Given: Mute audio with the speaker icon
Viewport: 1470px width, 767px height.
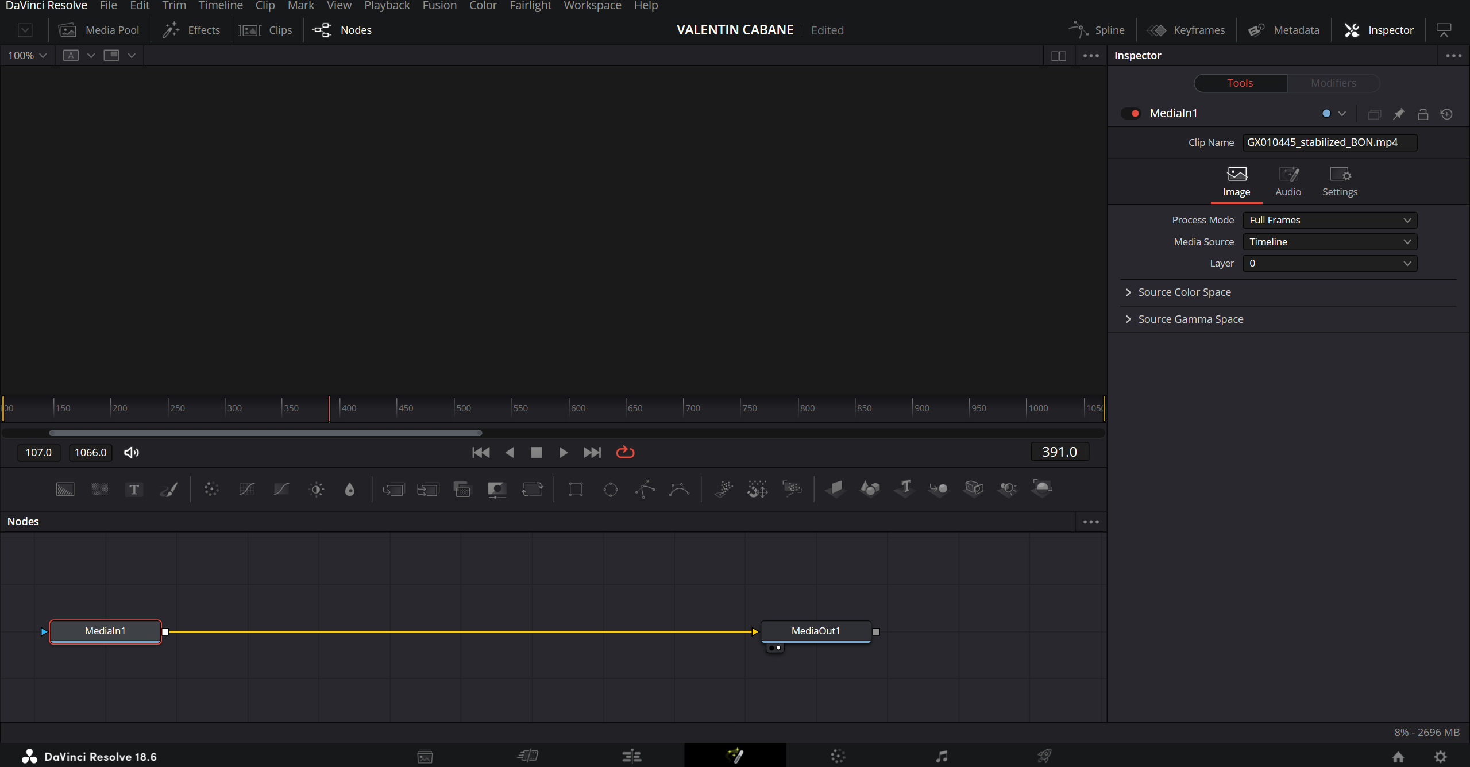Looking at the screenshot, I should coord(132,452).
